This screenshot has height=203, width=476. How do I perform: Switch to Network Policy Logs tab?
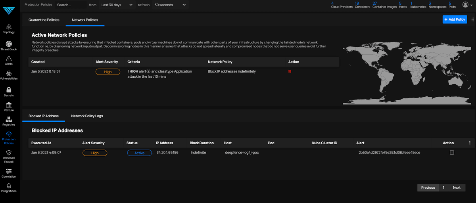pos(87,116)
